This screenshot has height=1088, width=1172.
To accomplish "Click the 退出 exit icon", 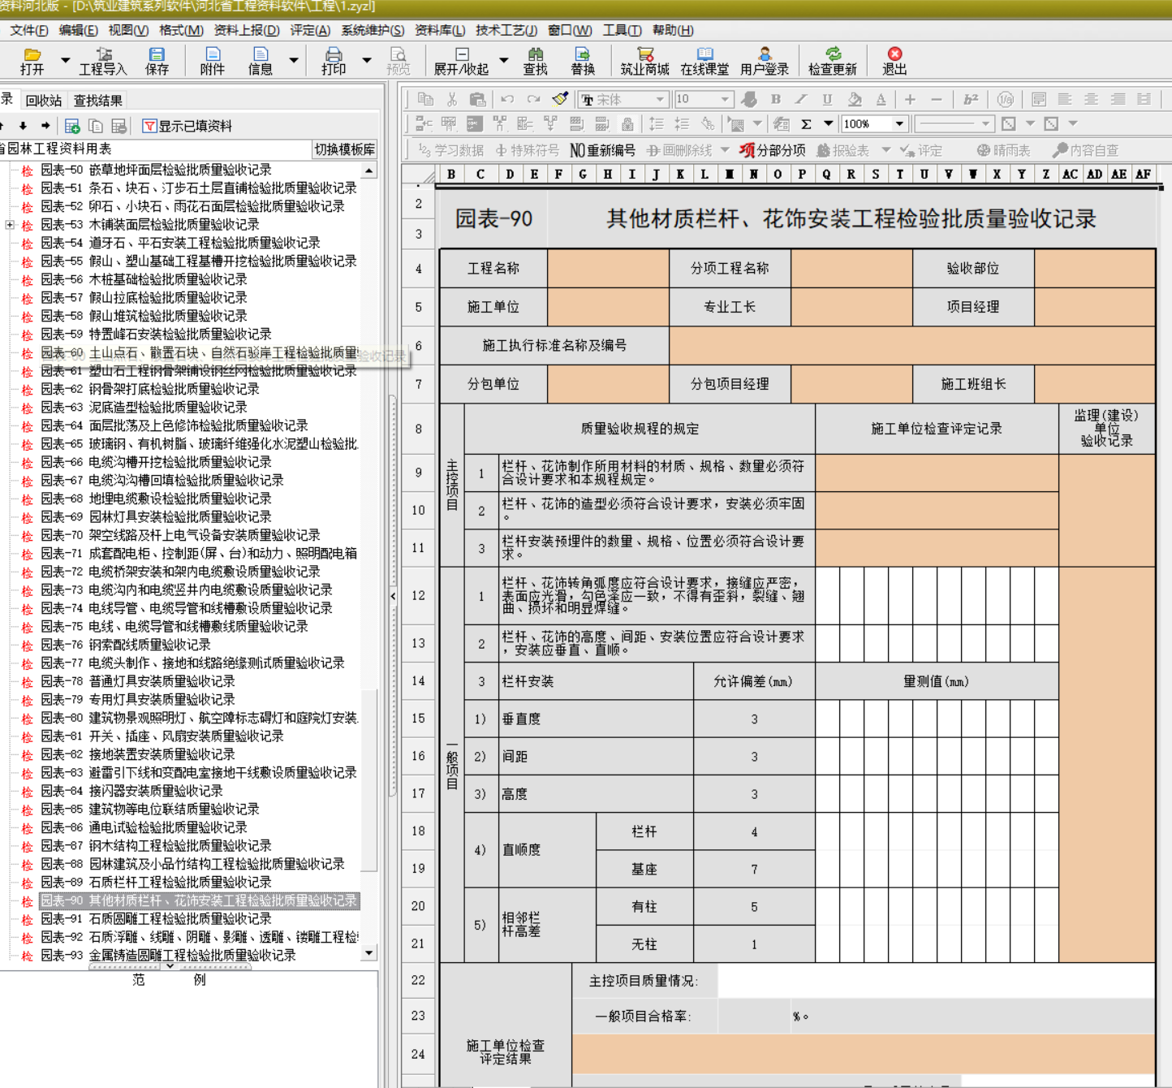I will pyautogui.click(x=894, y=61).
